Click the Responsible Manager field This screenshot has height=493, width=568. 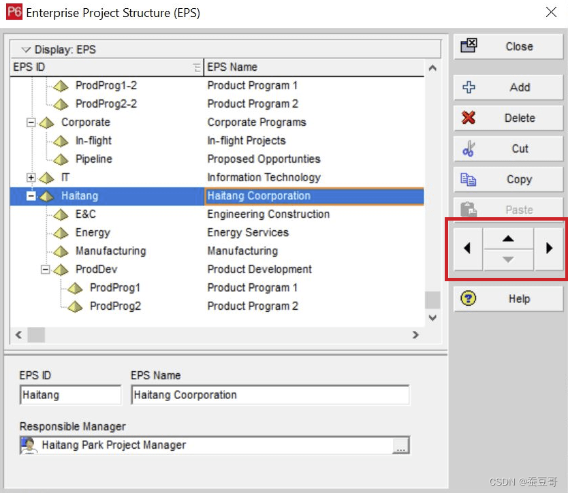point(215,445)
